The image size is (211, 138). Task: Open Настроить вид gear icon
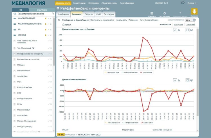click(165, 13)
